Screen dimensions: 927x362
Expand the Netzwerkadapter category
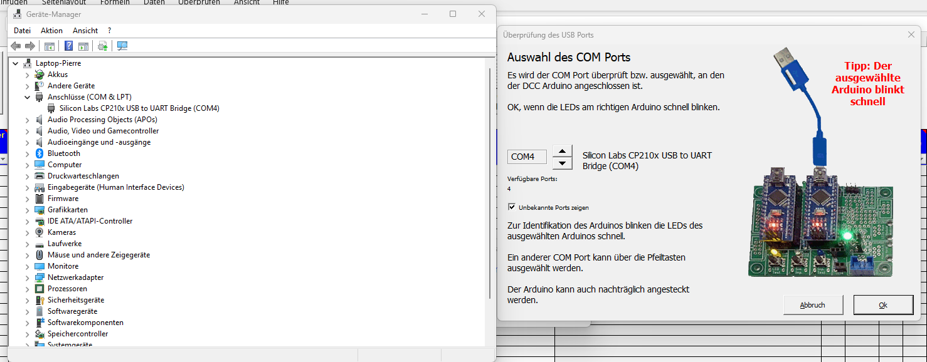(27, 277)
